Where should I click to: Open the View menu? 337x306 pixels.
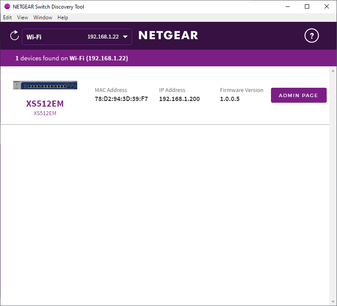pyautogui.click(x=23, y=18)
